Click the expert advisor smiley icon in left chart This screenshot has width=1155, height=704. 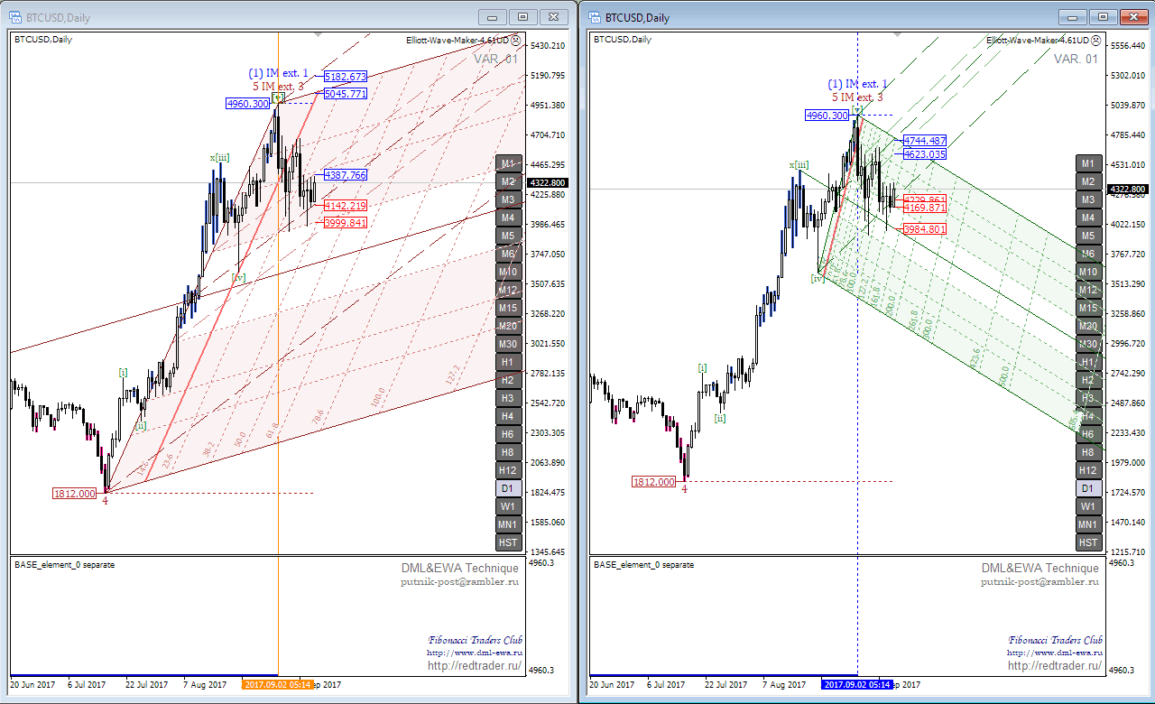click(x=514, y=40)
